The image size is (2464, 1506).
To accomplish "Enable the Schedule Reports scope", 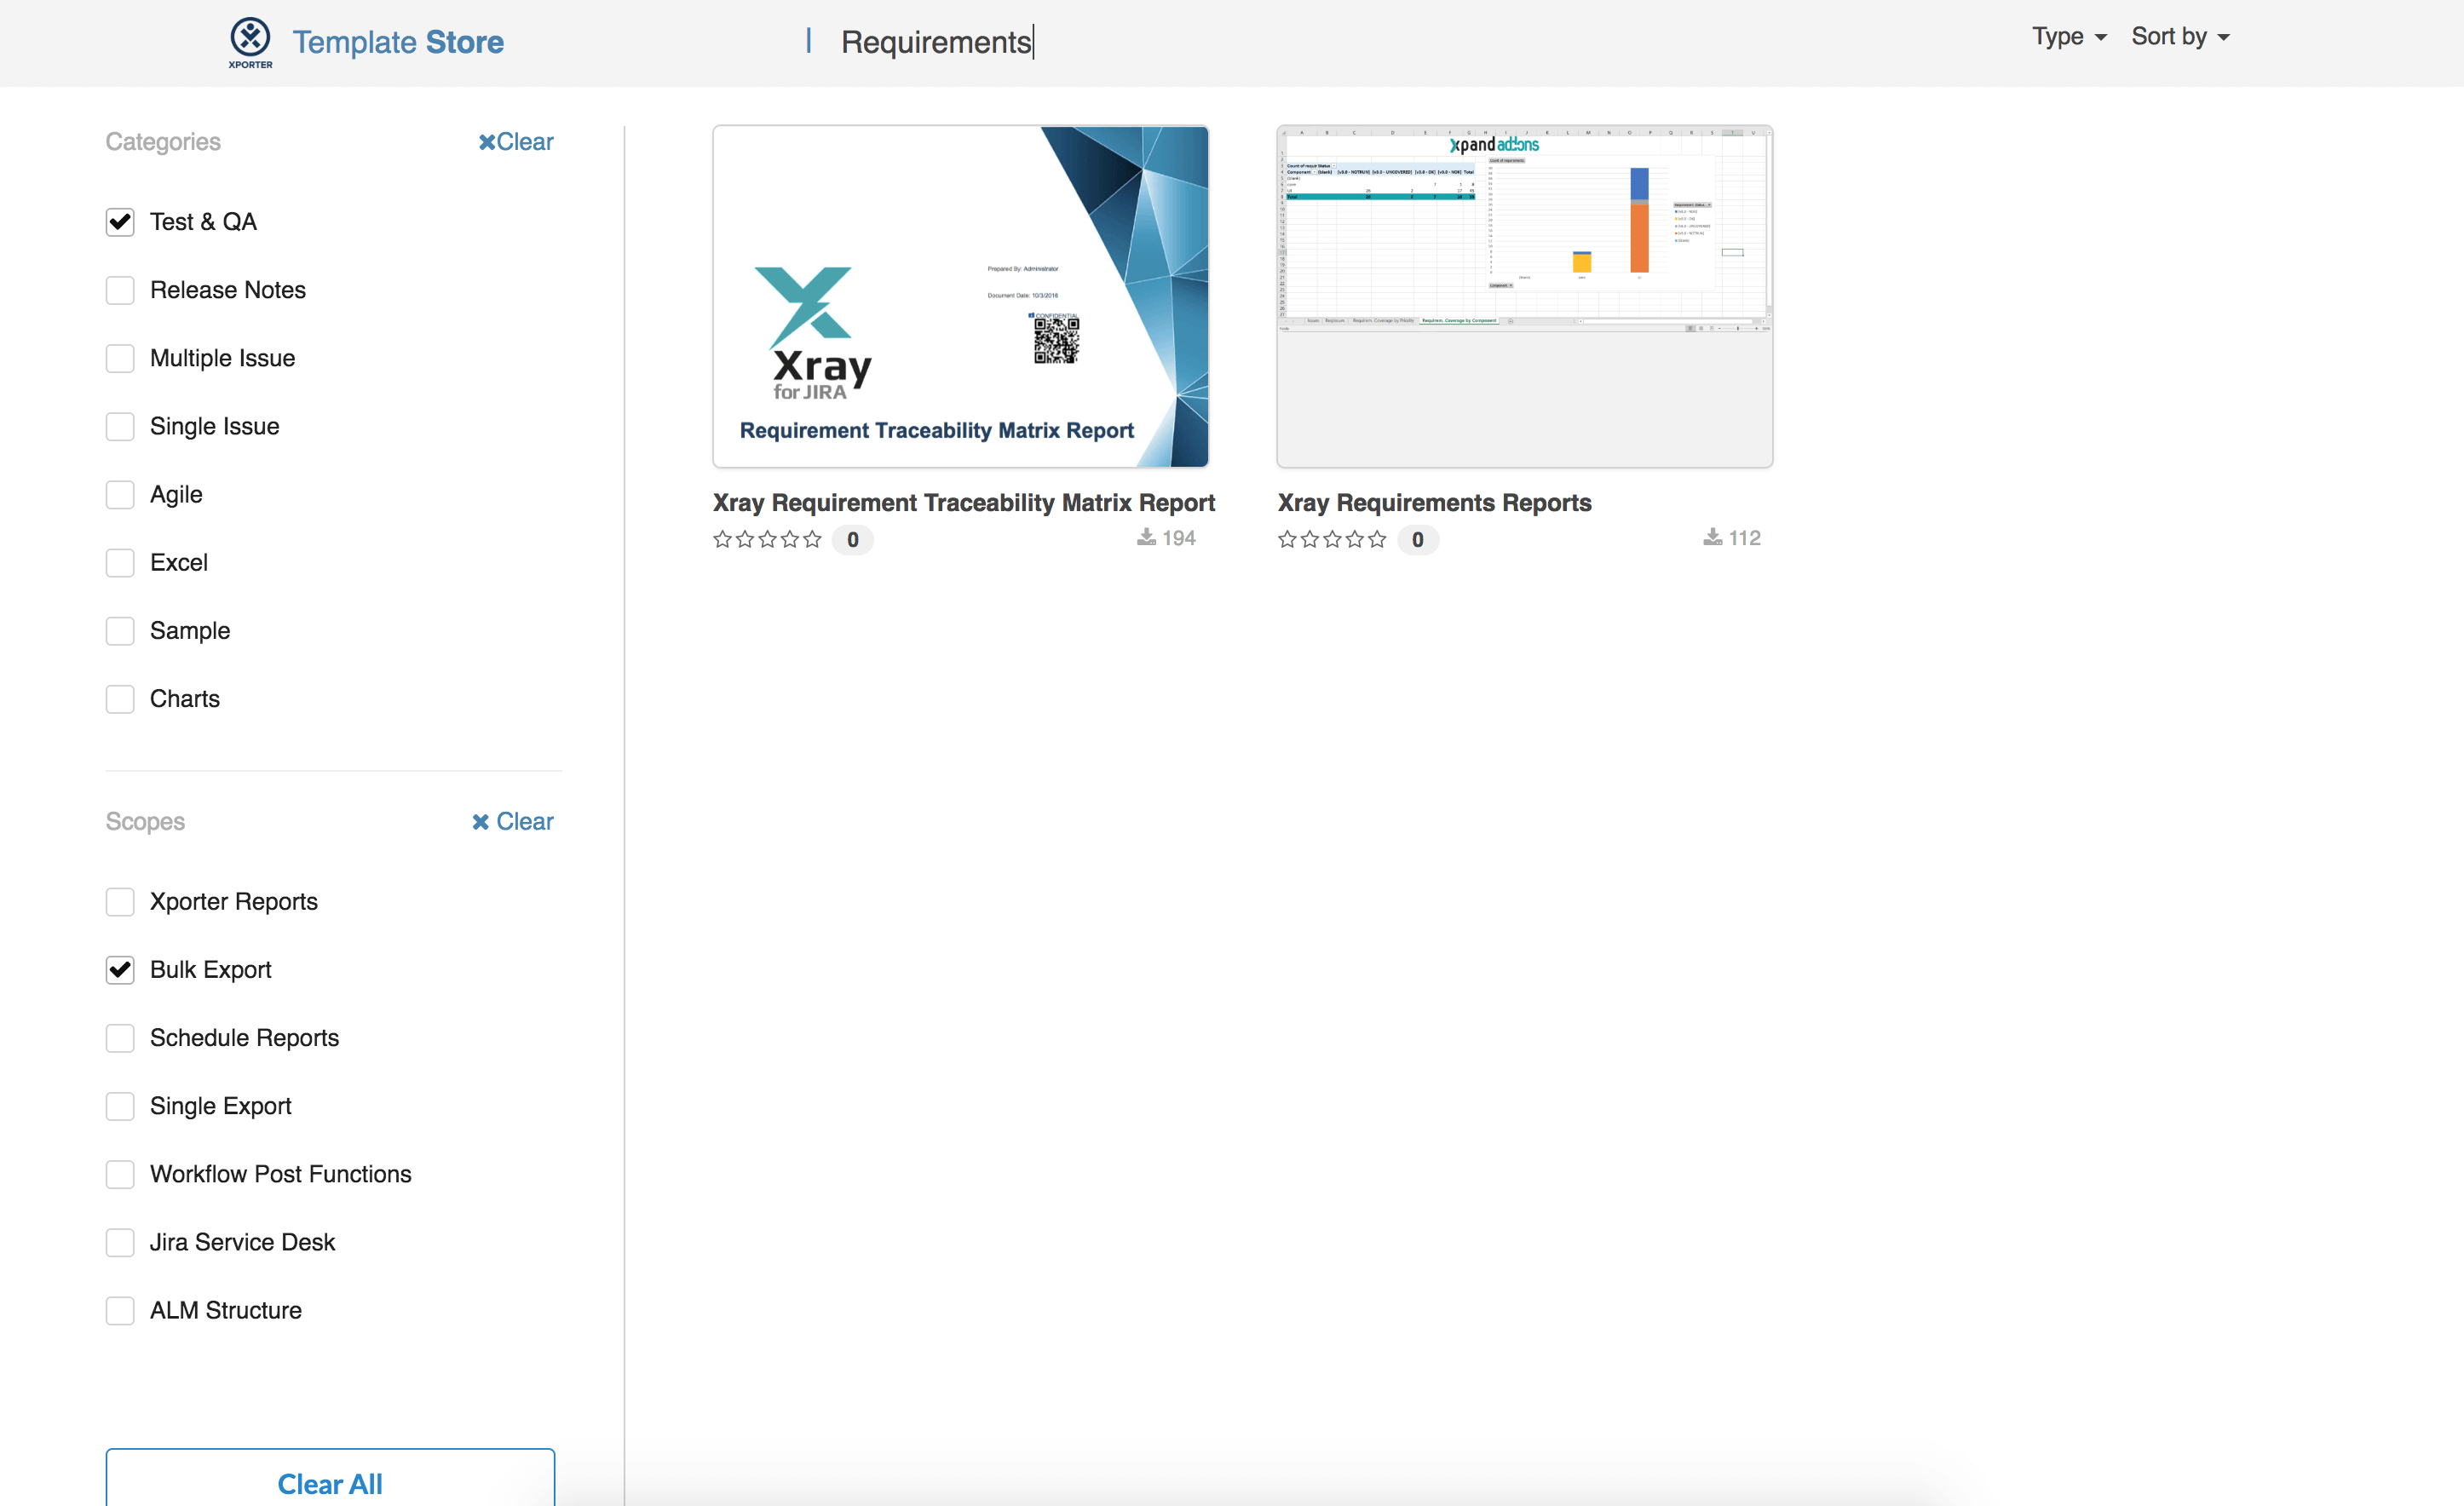I will click(x=120, y=1038).
